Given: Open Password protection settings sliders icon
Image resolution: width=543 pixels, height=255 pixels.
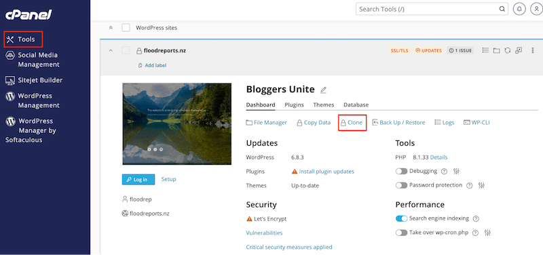Looking at the screenshot, I should click(481, 185).
